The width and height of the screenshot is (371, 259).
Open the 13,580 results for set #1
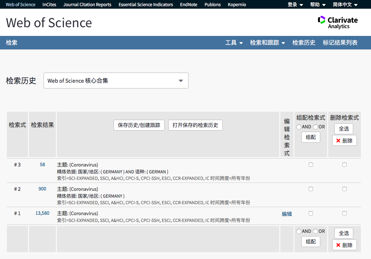[42, 213]
